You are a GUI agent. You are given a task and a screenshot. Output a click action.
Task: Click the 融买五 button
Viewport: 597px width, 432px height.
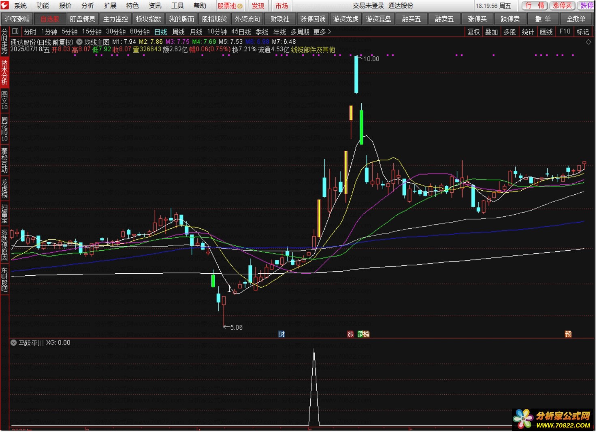[412, 19]
